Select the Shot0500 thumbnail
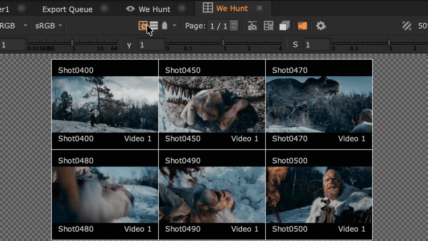The height and width of the screenshot is (241, 428). 319,195
